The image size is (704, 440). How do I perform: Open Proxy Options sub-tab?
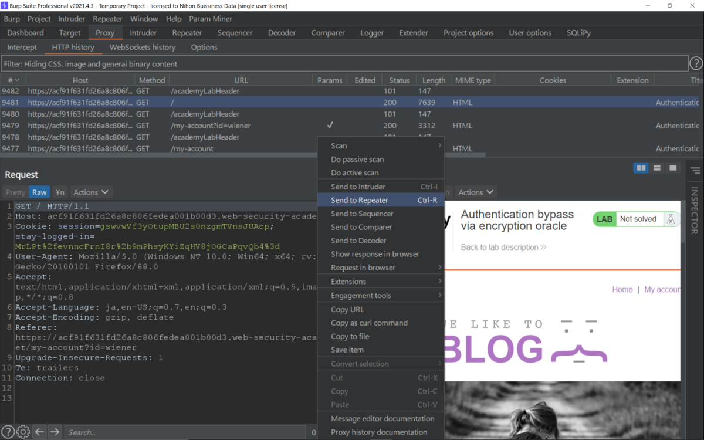(x=204, y=47)
